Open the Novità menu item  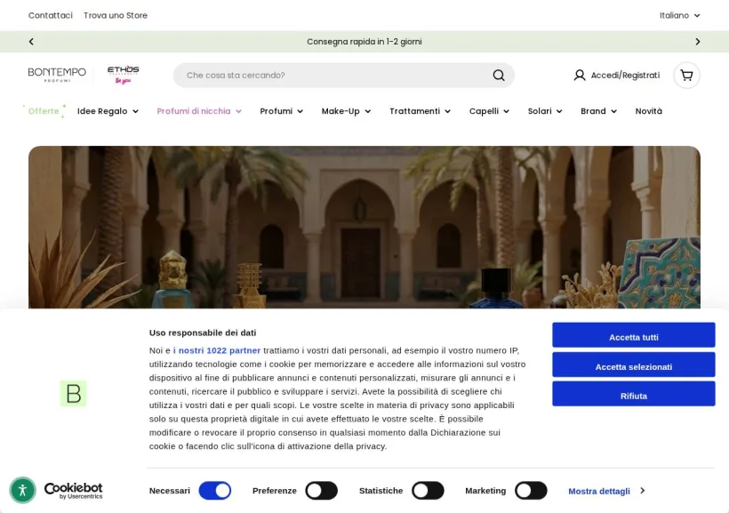tap(649, 111)
